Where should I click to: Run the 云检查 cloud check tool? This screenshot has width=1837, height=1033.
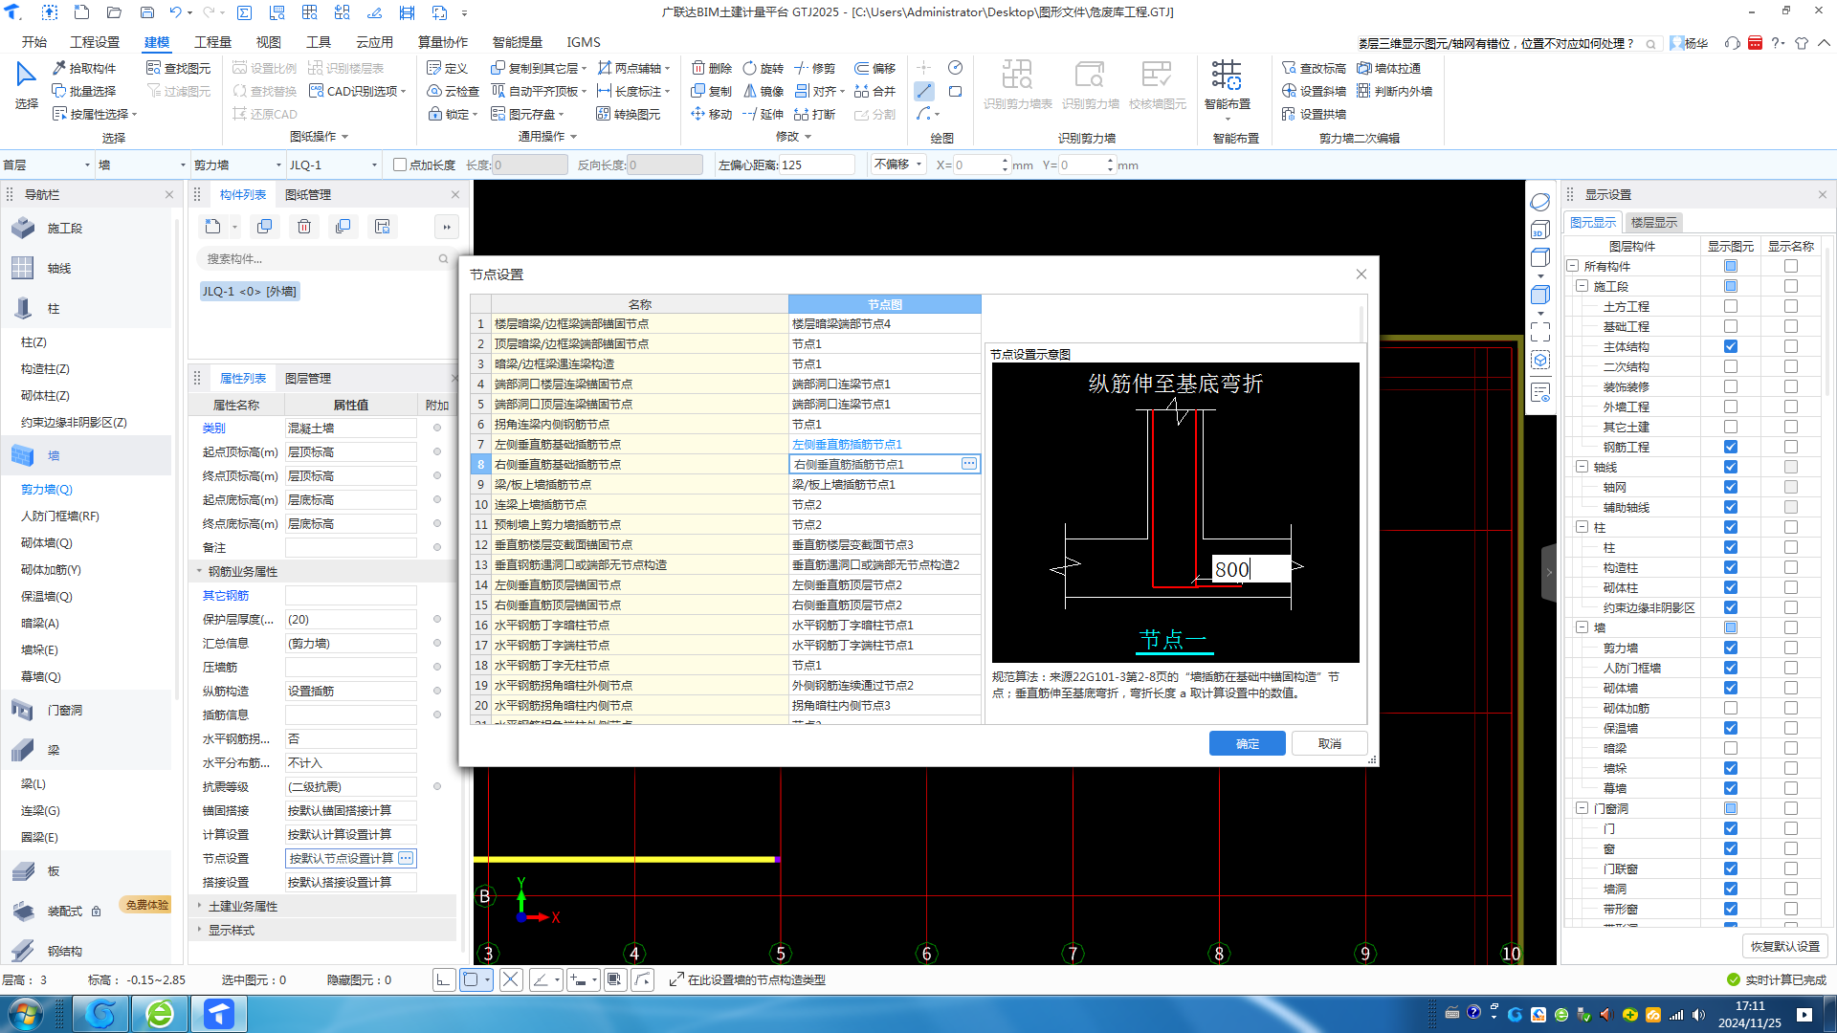click(453, 91)
